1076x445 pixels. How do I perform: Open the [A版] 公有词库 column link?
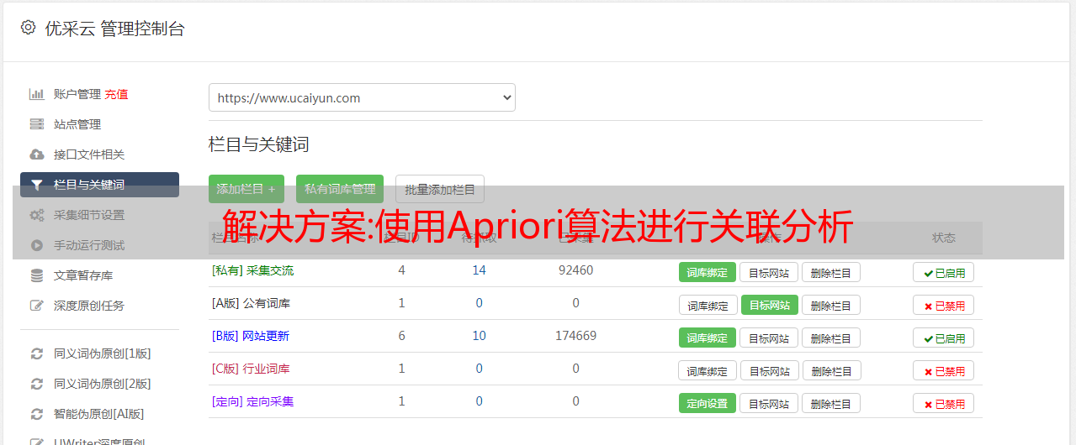point(251,303)
